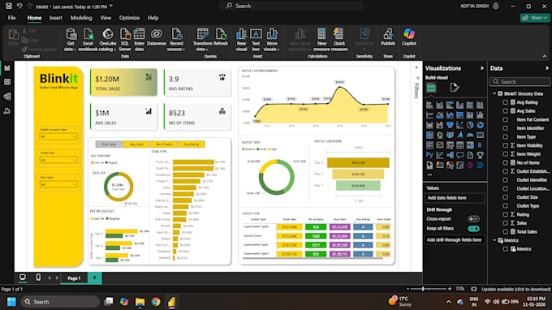Add a new report page

95,278
